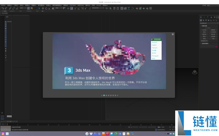Click the object name input field
This screenshot has width=219, height=136.
click(208, 46)
